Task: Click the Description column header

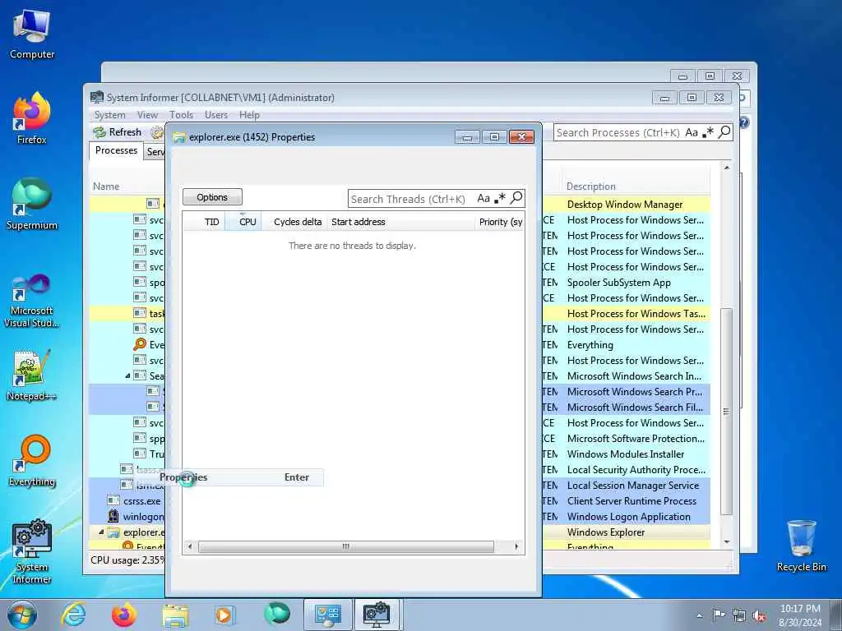Action: pyautogui.click(x=590, y=187)
